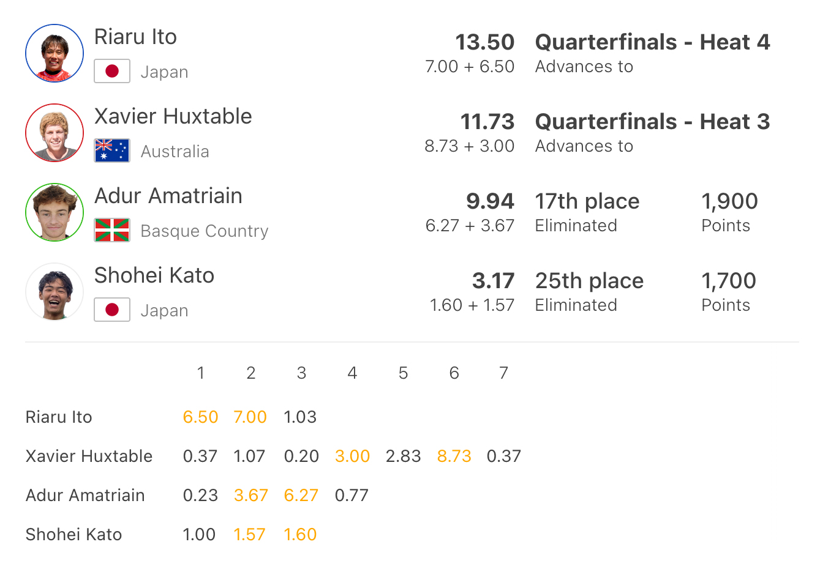This screenshot has height=580, width=820.
Task: Click the Japan flag under Riaru Ito
Action: click(112, 71)
